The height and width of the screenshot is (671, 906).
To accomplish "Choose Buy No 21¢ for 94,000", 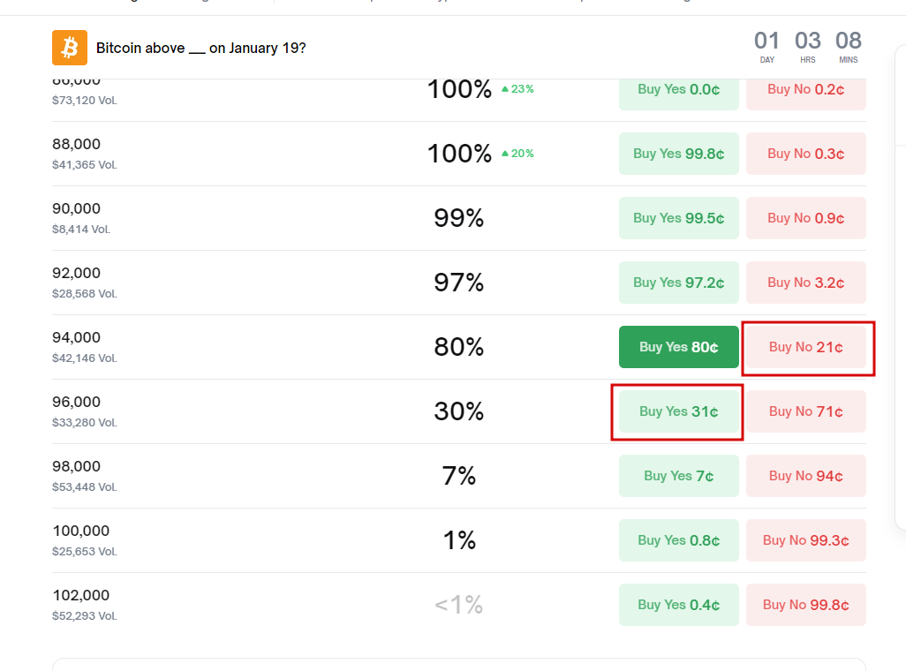I will pyautogui.click(x=805, y=347).
